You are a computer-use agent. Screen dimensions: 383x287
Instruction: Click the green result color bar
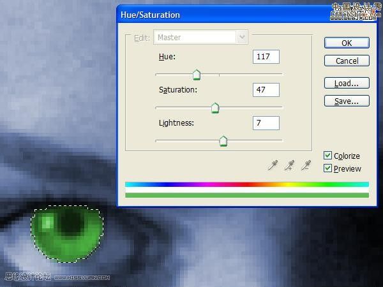click(x=246, y=195)
